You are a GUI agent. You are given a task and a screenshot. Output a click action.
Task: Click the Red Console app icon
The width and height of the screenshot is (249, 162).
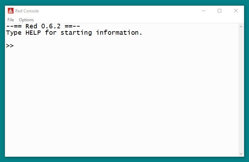click(11, 11)
